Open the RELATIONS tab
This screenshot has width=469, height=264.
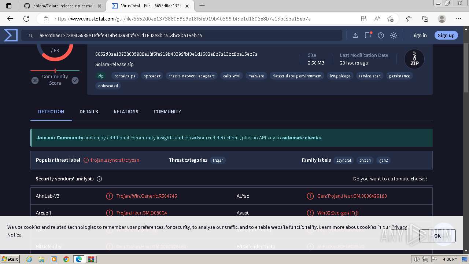(x=126, y=111)
